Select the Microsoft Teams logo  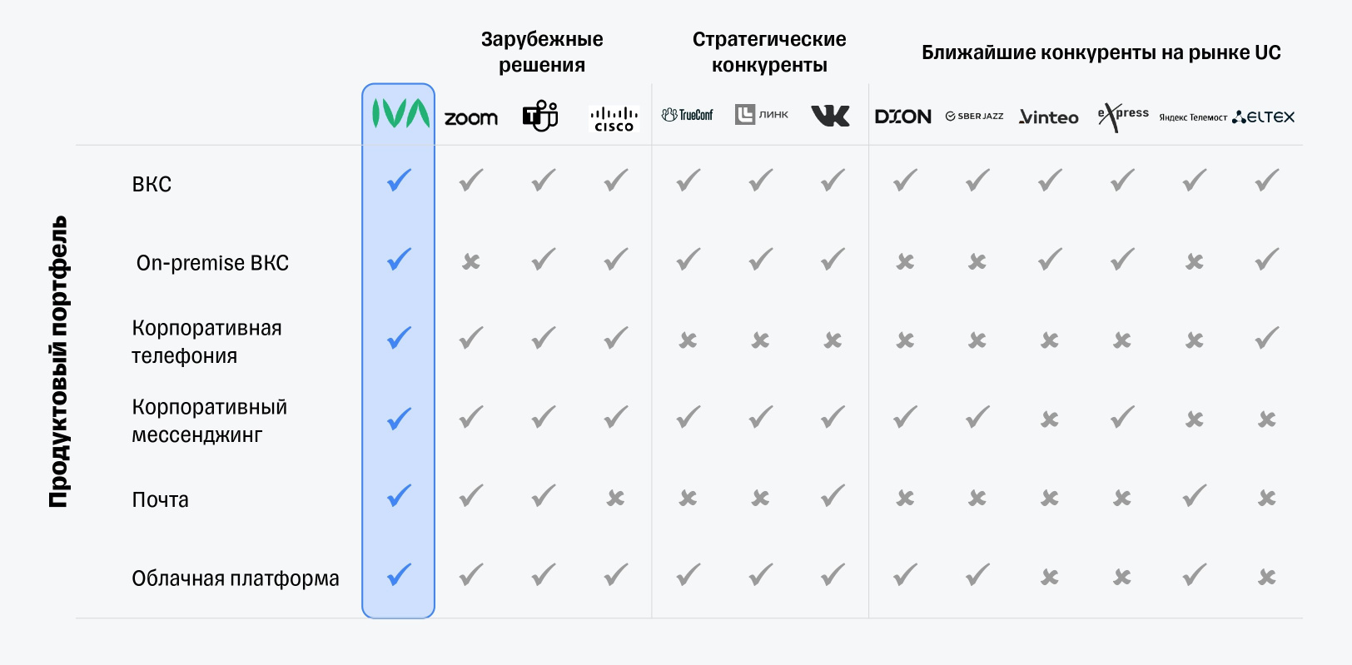click(540, 116)
